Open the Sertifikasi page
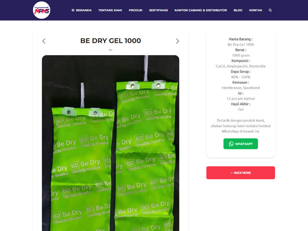The image size is (308, 231). coord(158,10)
